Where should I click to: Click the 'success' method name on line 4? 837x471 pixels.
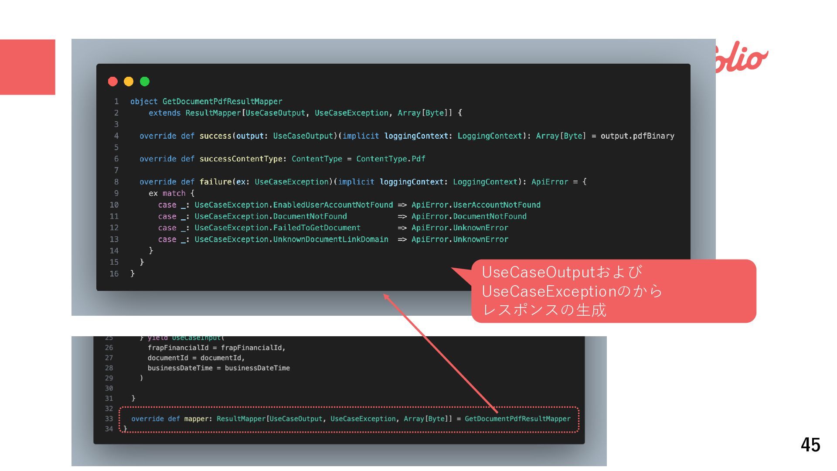[215, 136]
